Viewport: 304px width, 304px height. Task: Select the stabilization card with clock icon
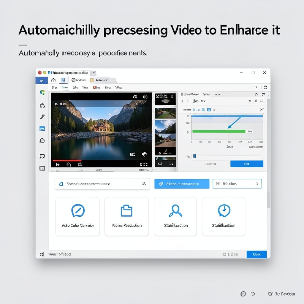point(224,216)
